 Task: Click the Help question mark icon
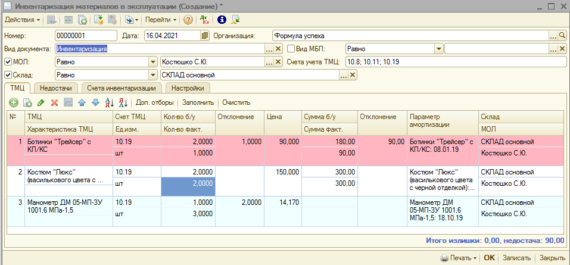pyautogui.click(x=188, y=20)
